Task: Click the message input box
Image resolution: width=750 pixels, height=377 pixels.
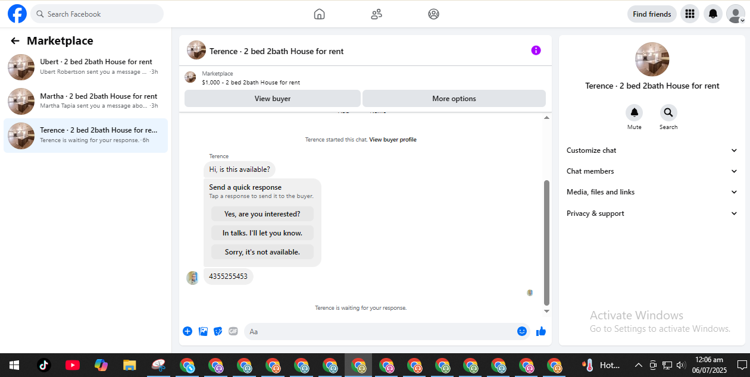Action: [380, 331]
